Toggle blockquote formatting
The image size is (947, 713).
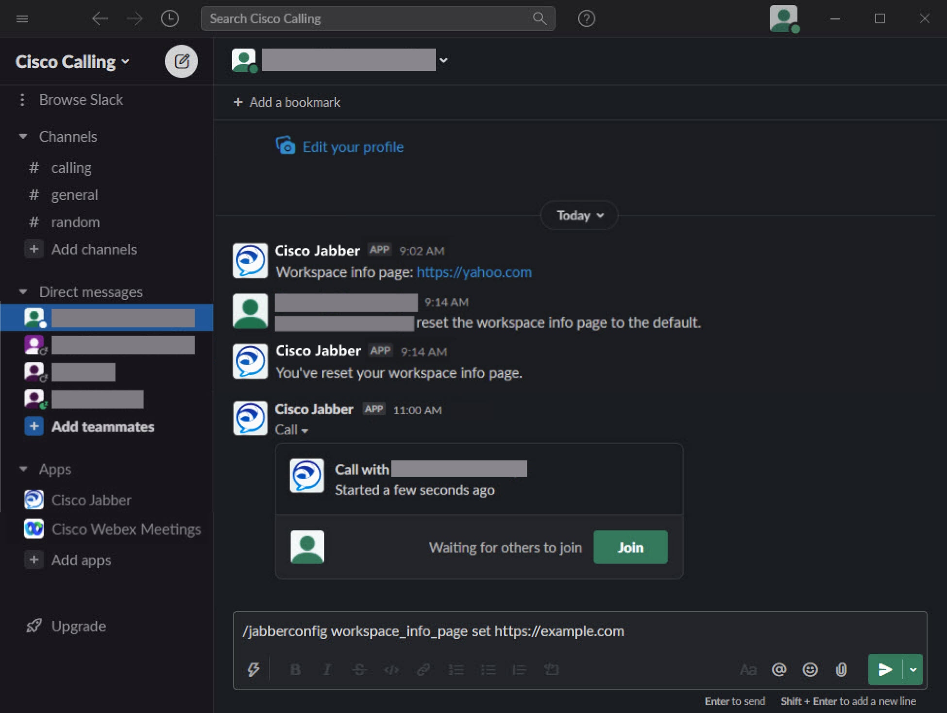click(x=519, y=670)
